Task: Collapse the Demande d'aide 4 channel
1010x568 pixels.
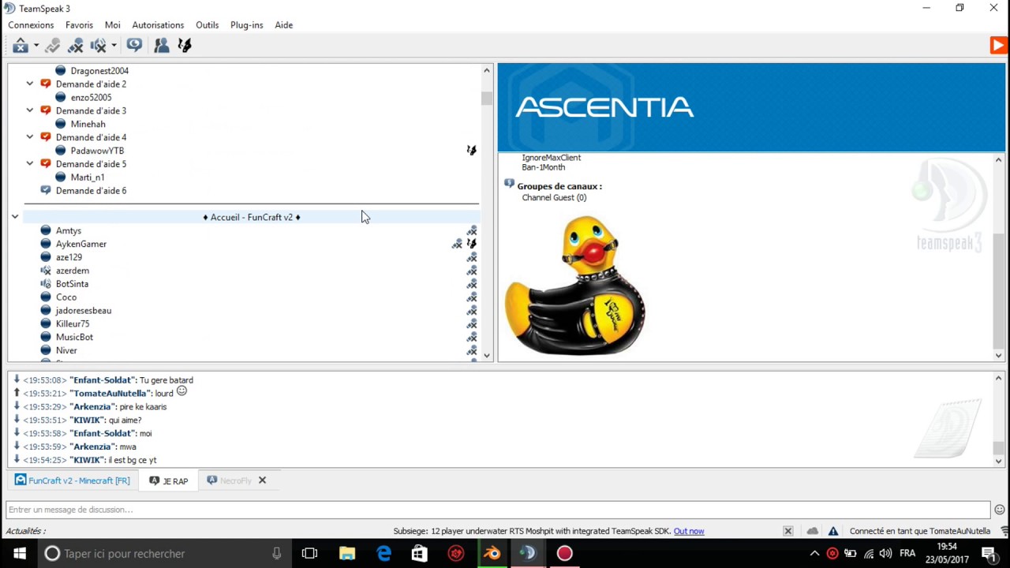Action: tap(30, 137)
